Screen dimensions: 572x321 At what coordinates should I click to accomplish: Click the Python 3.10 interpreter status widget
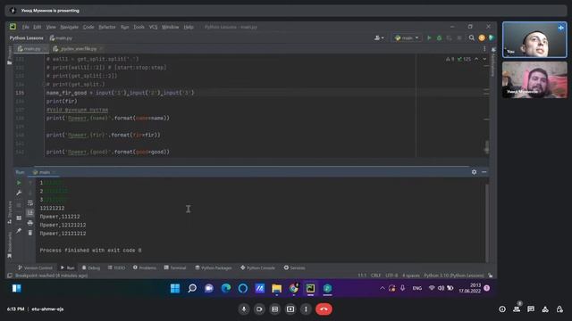pyautogui.click(x=454, y=276)
